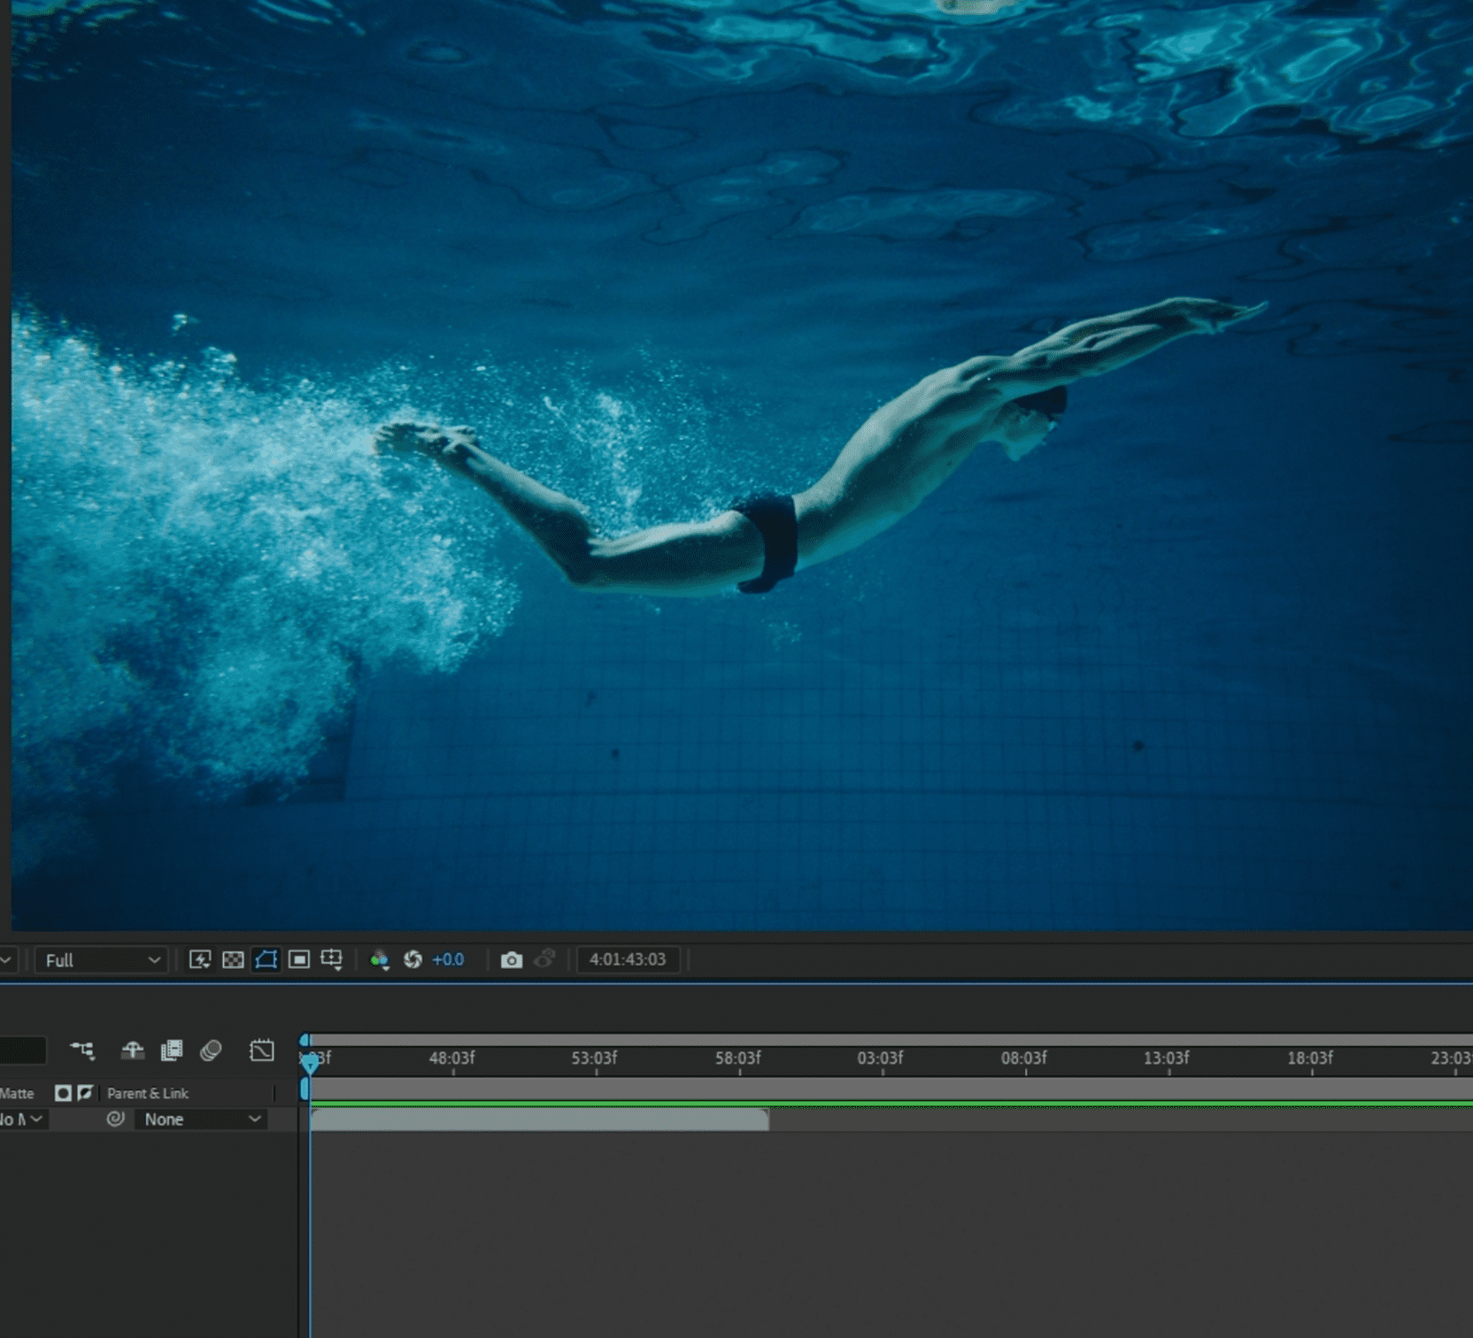Toggle Fast Previews button

click(200, 959)
